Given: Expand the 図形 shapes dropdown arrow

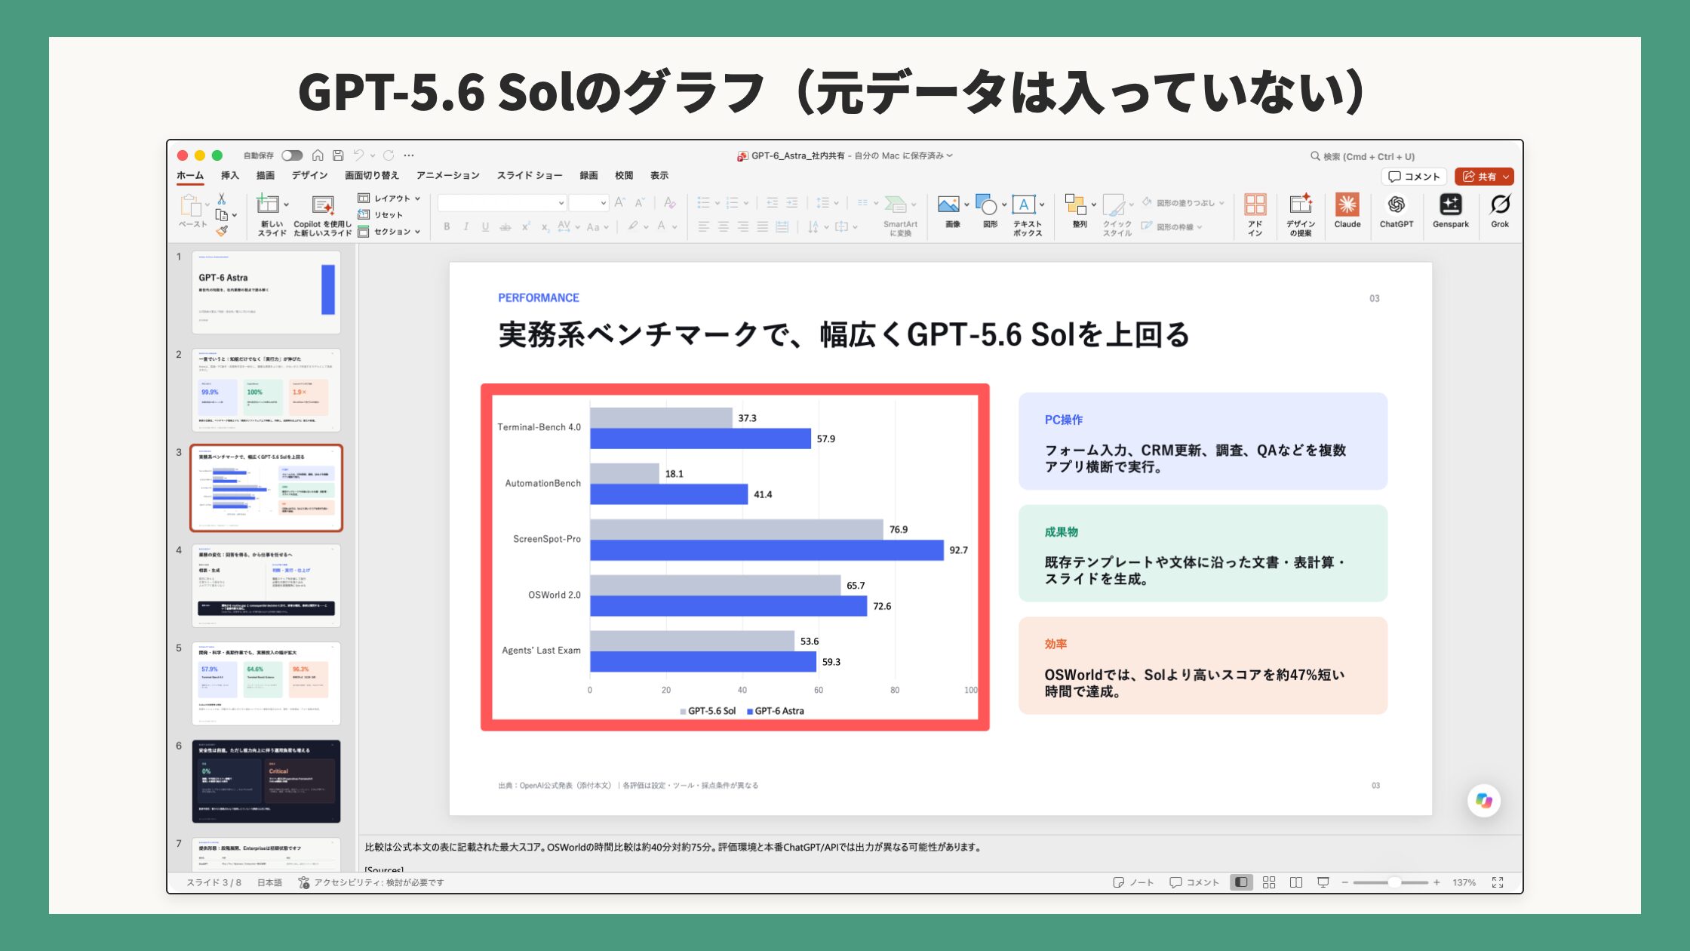Looking at the screenshot, I should pyautogui.click(x=1004, y=205).
